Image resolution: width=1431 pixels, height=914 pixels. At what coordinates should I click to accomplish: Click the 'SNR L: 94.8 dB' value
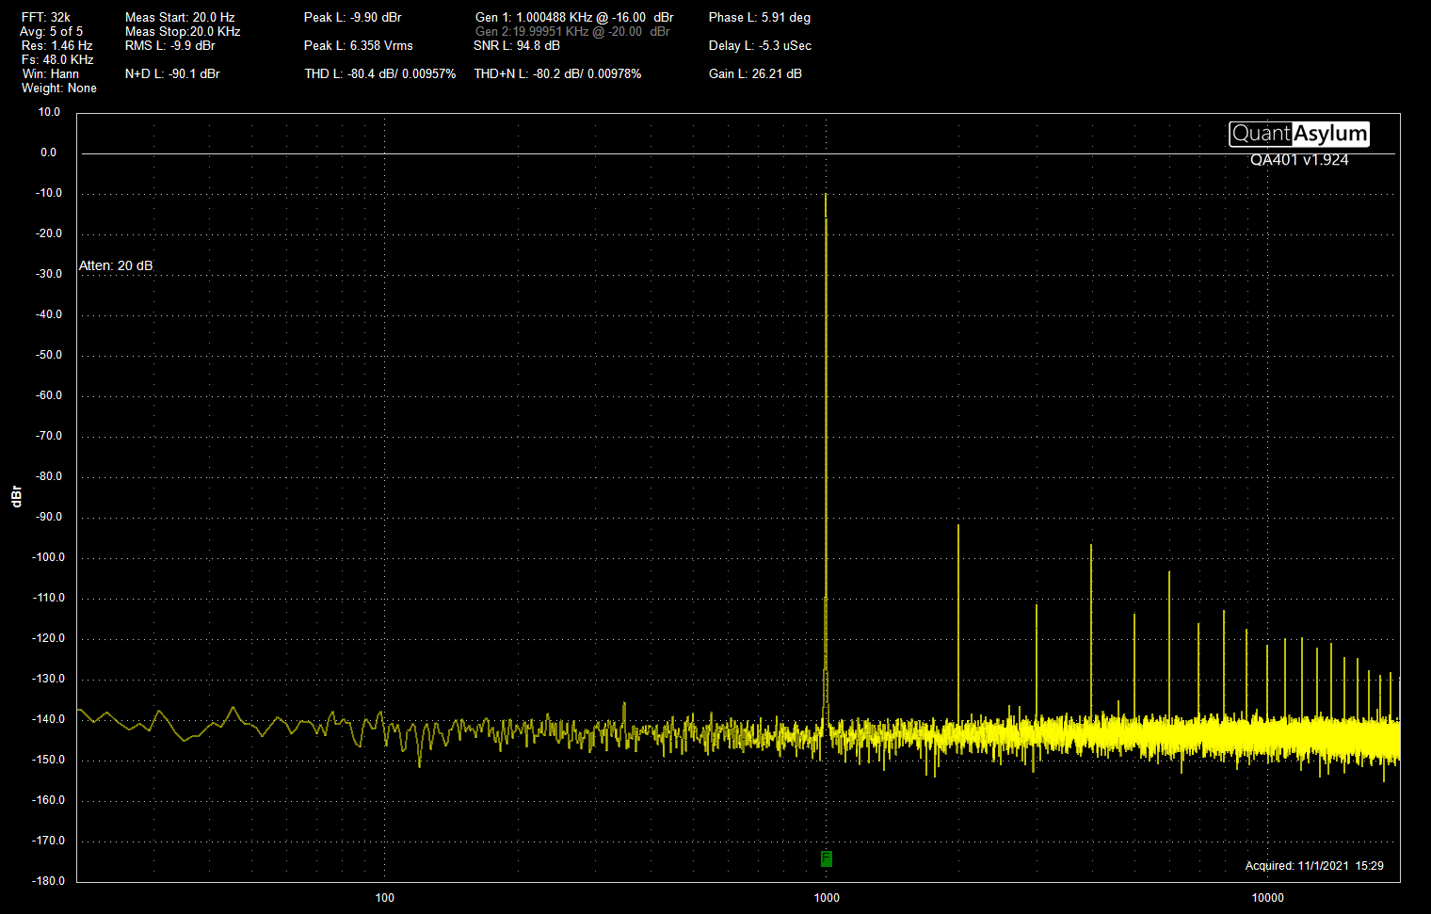point(517,45)
